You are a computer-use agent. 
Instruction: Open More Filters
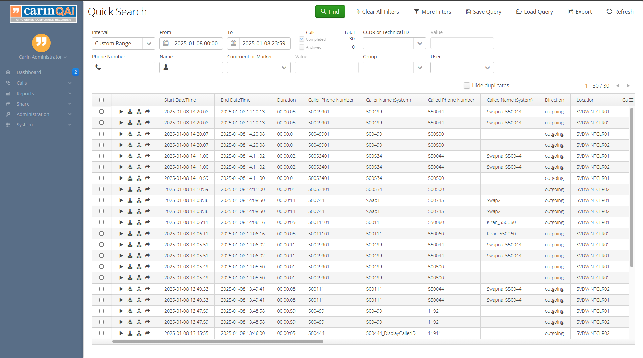[433, 12]
